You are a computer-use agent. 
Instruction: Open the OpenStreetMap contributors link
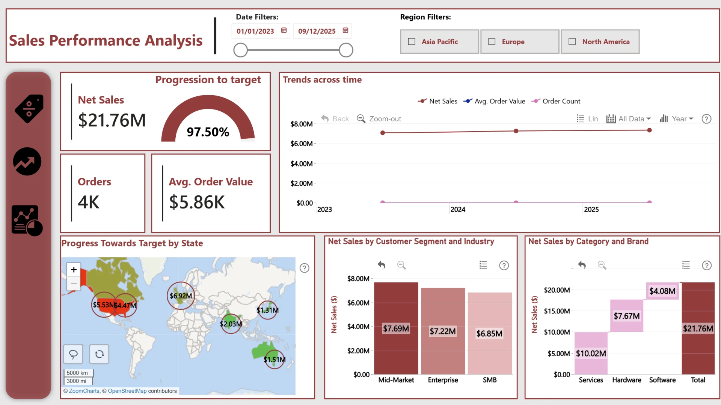pos(127,391)
